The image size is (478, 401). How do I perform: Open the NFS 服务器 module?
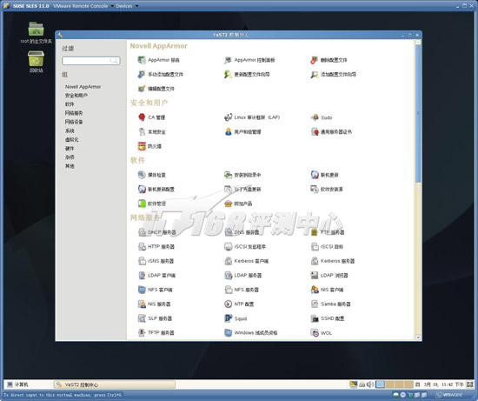[242, 290]
